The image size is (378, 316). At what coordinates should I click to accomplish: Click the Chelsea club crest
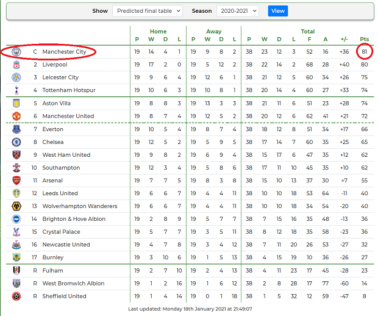coord(16,142)
